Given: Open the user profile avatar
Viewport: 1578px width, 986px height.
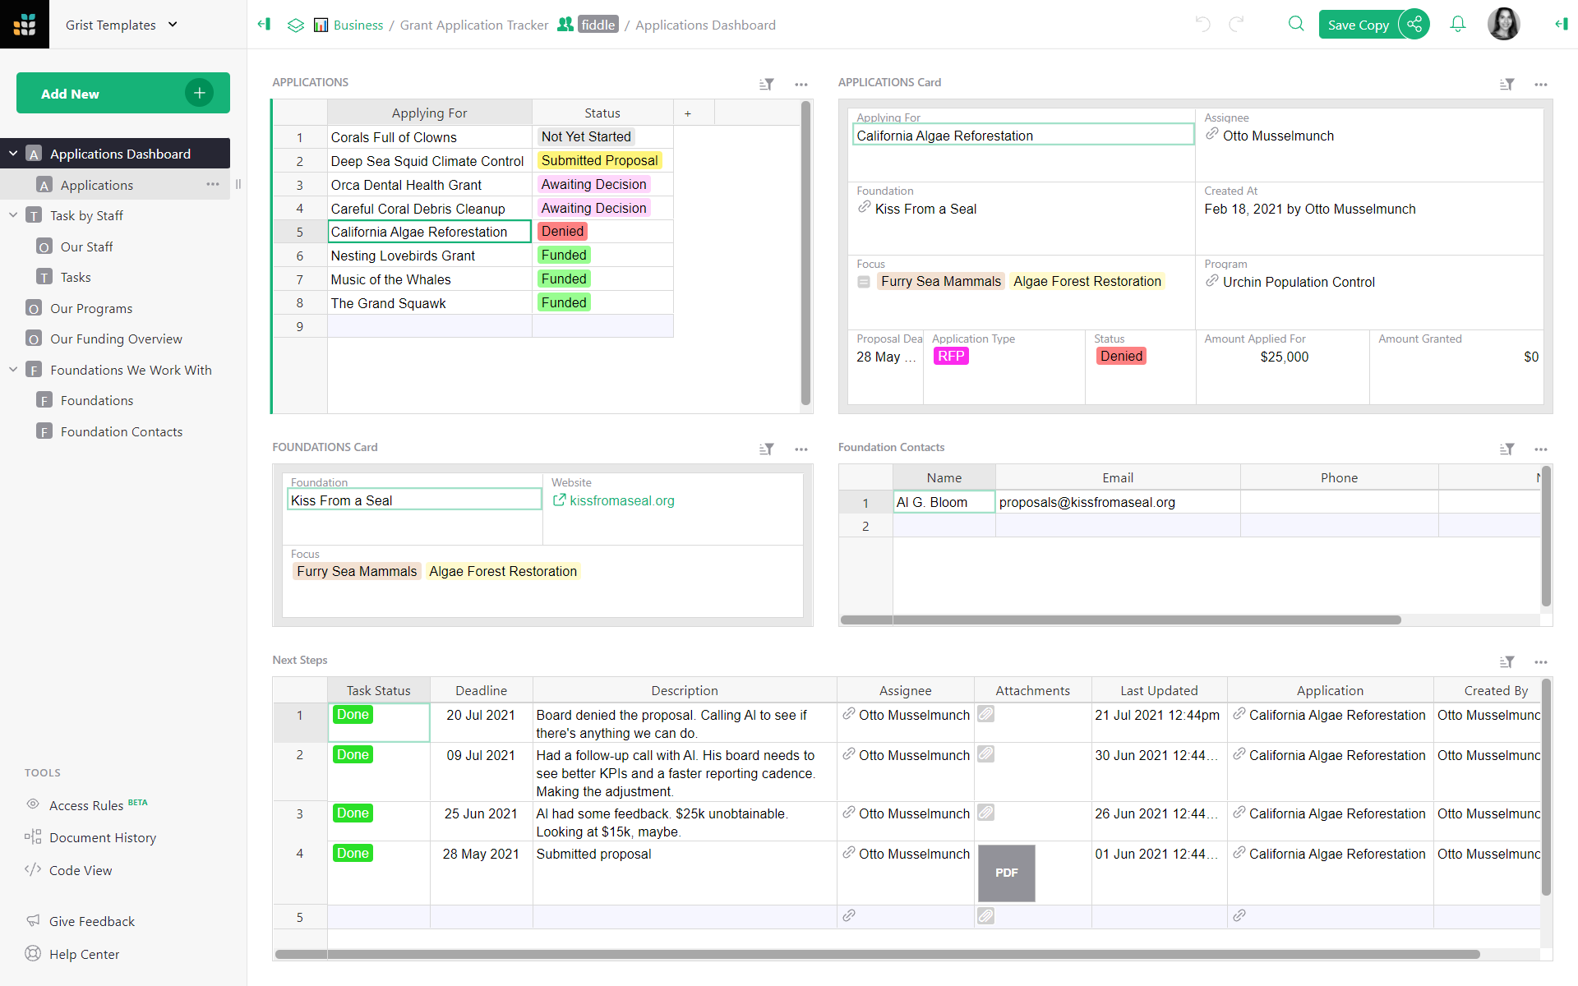Looking at the screenshot, I should point(1504,24).
